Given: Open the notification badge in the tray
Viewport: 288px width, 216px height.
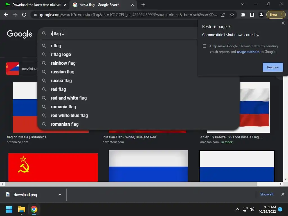Looking at the screenshot, I should 280,209.
